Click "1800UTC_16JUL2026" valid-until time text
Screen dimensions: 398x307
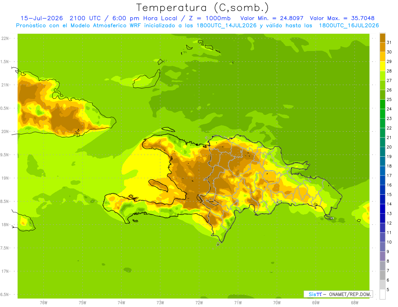tap(349, 26)
